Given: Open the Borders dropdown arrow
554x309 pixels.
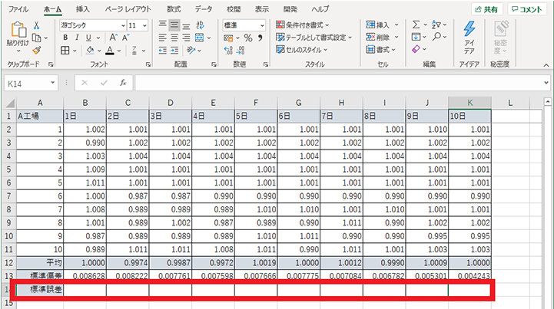Looking at the screenshot, I should click(75, 51).
